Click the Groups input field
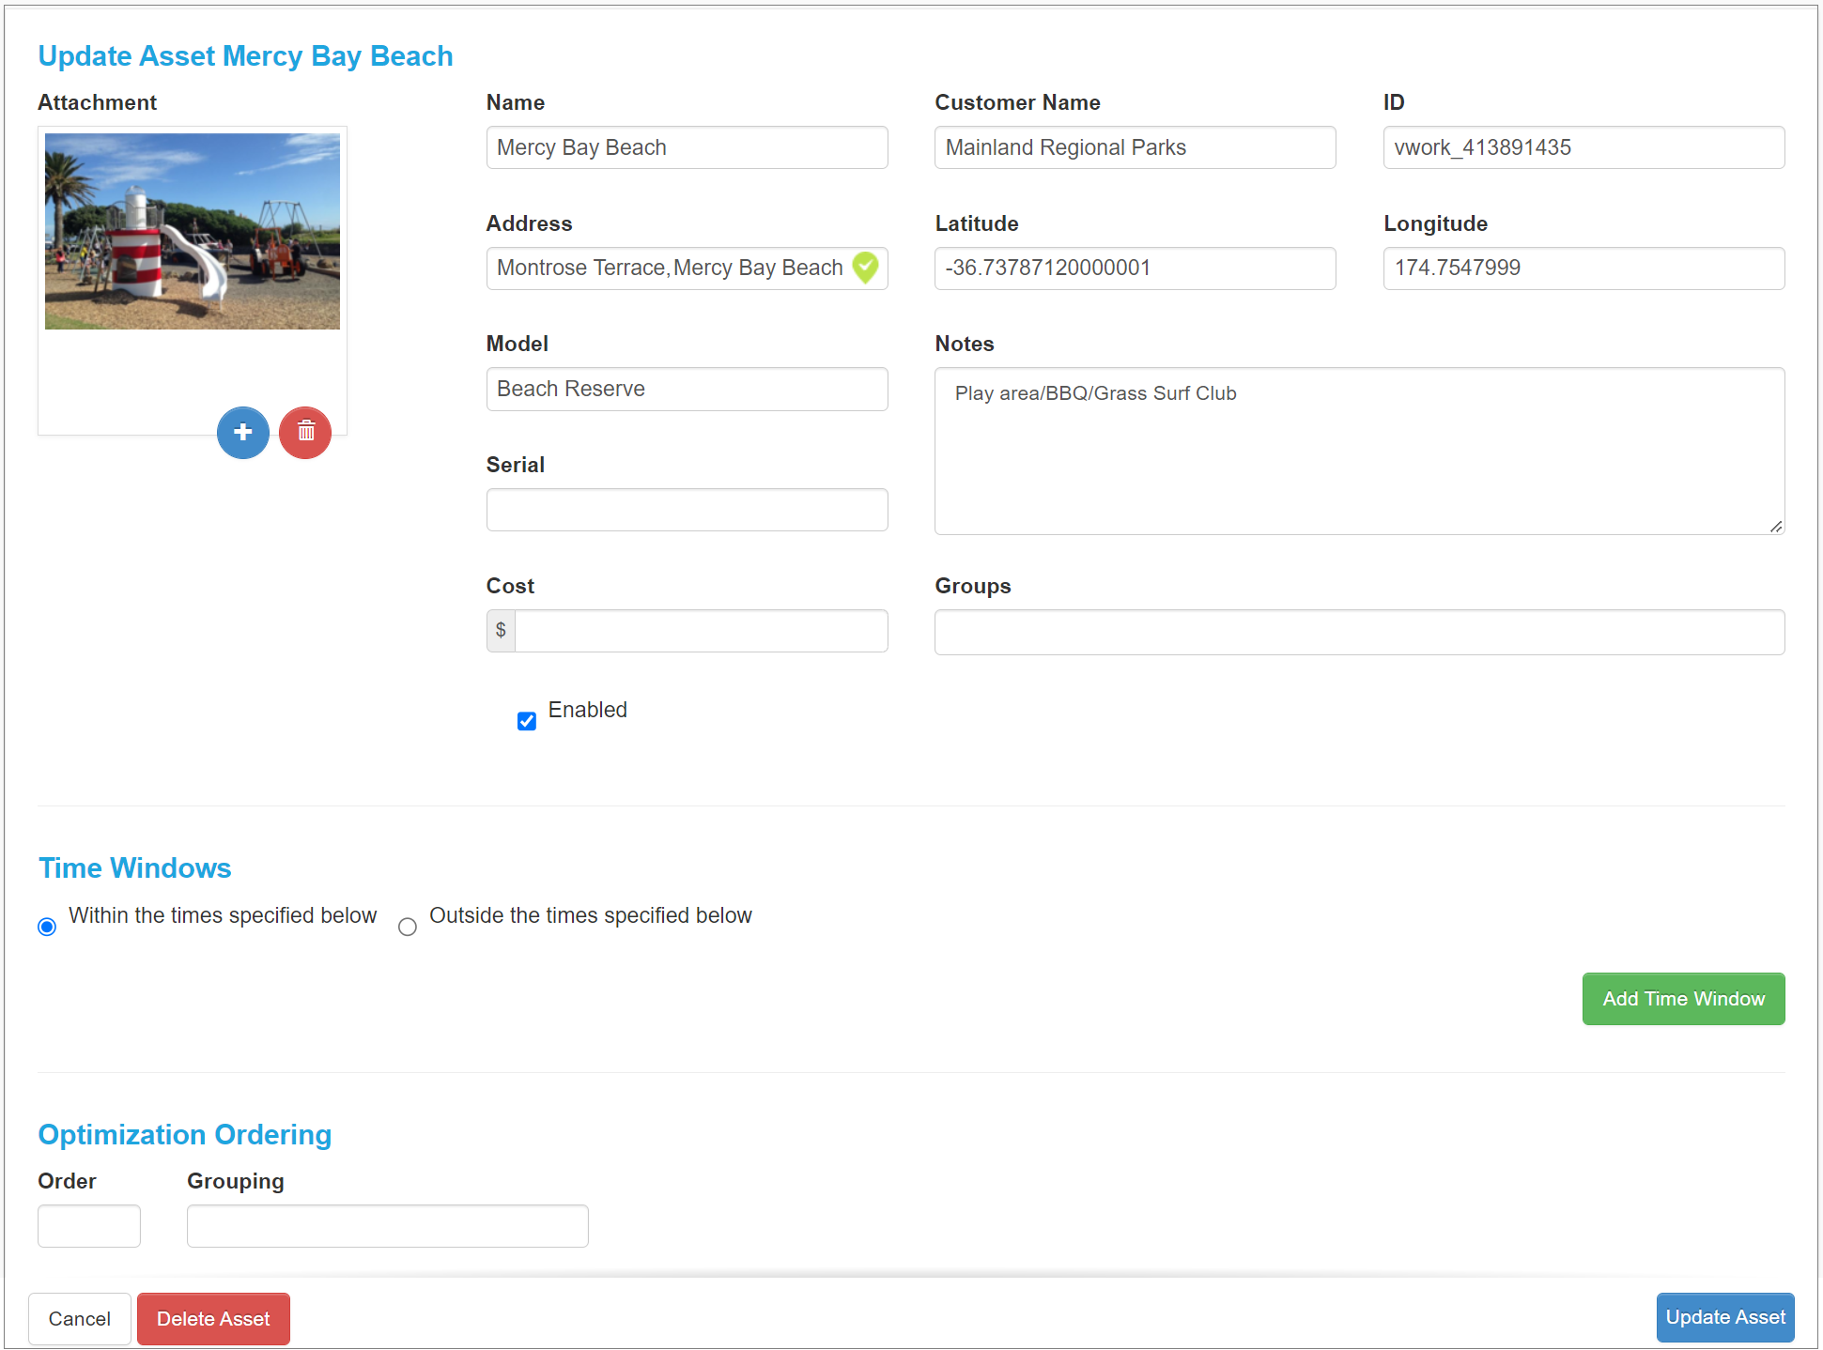This screenshot has width=1823, height=1350. (1360, 632)
